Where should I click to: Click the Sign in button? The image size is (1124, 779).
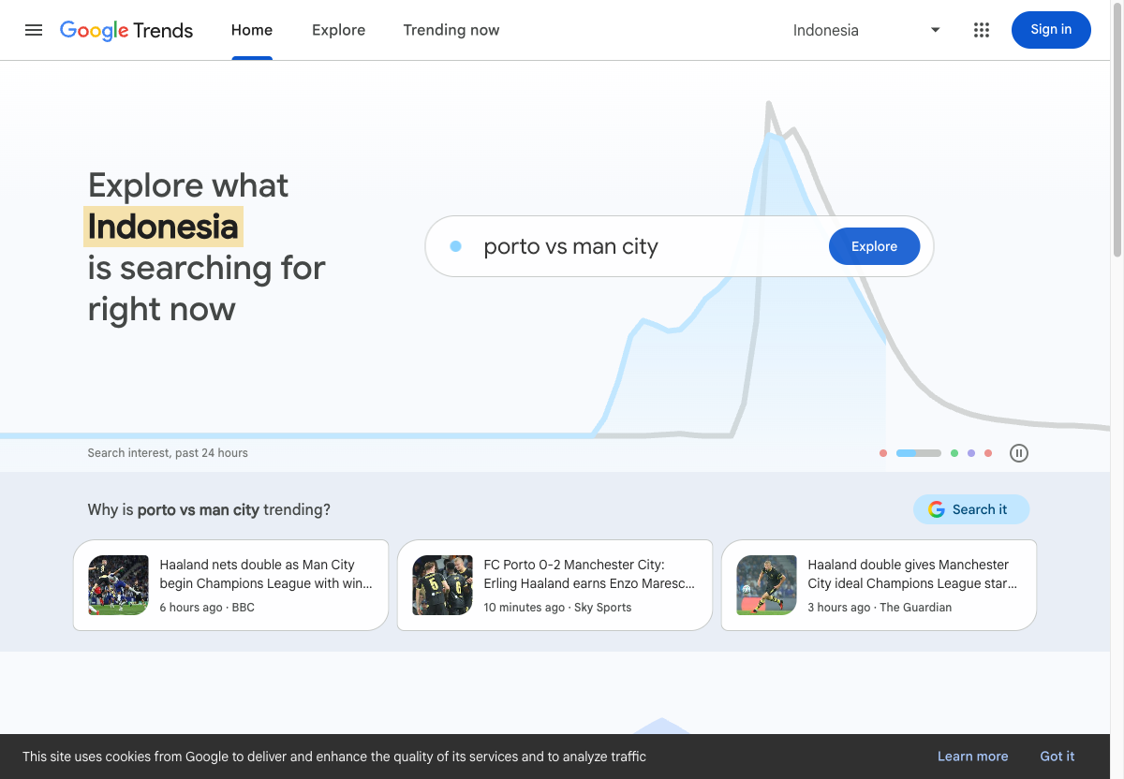coord(1051,30)
